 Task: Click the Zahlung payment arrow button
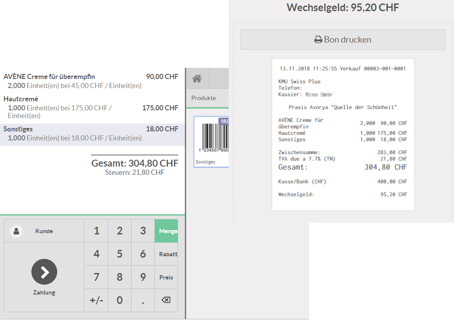(x=44, y=272)
